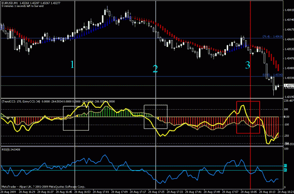Screen dimensions: 294x194
Task: Click the '28 Aug 17:57' time axis label
Action: point(230,192)
